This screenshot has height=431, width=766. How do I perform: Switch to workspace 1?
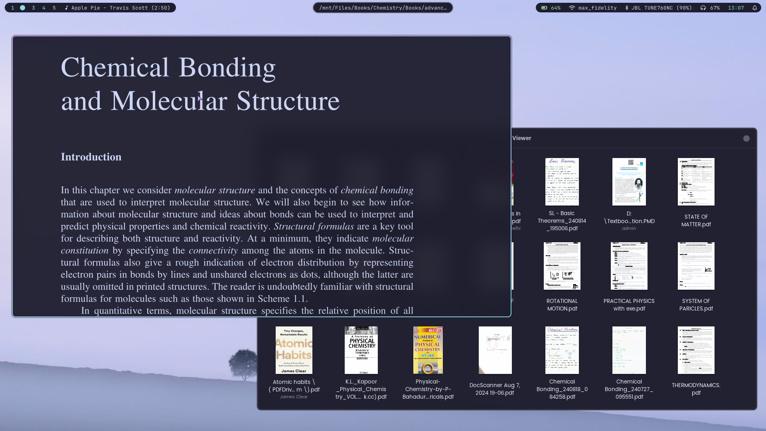(x=13, y=8)
